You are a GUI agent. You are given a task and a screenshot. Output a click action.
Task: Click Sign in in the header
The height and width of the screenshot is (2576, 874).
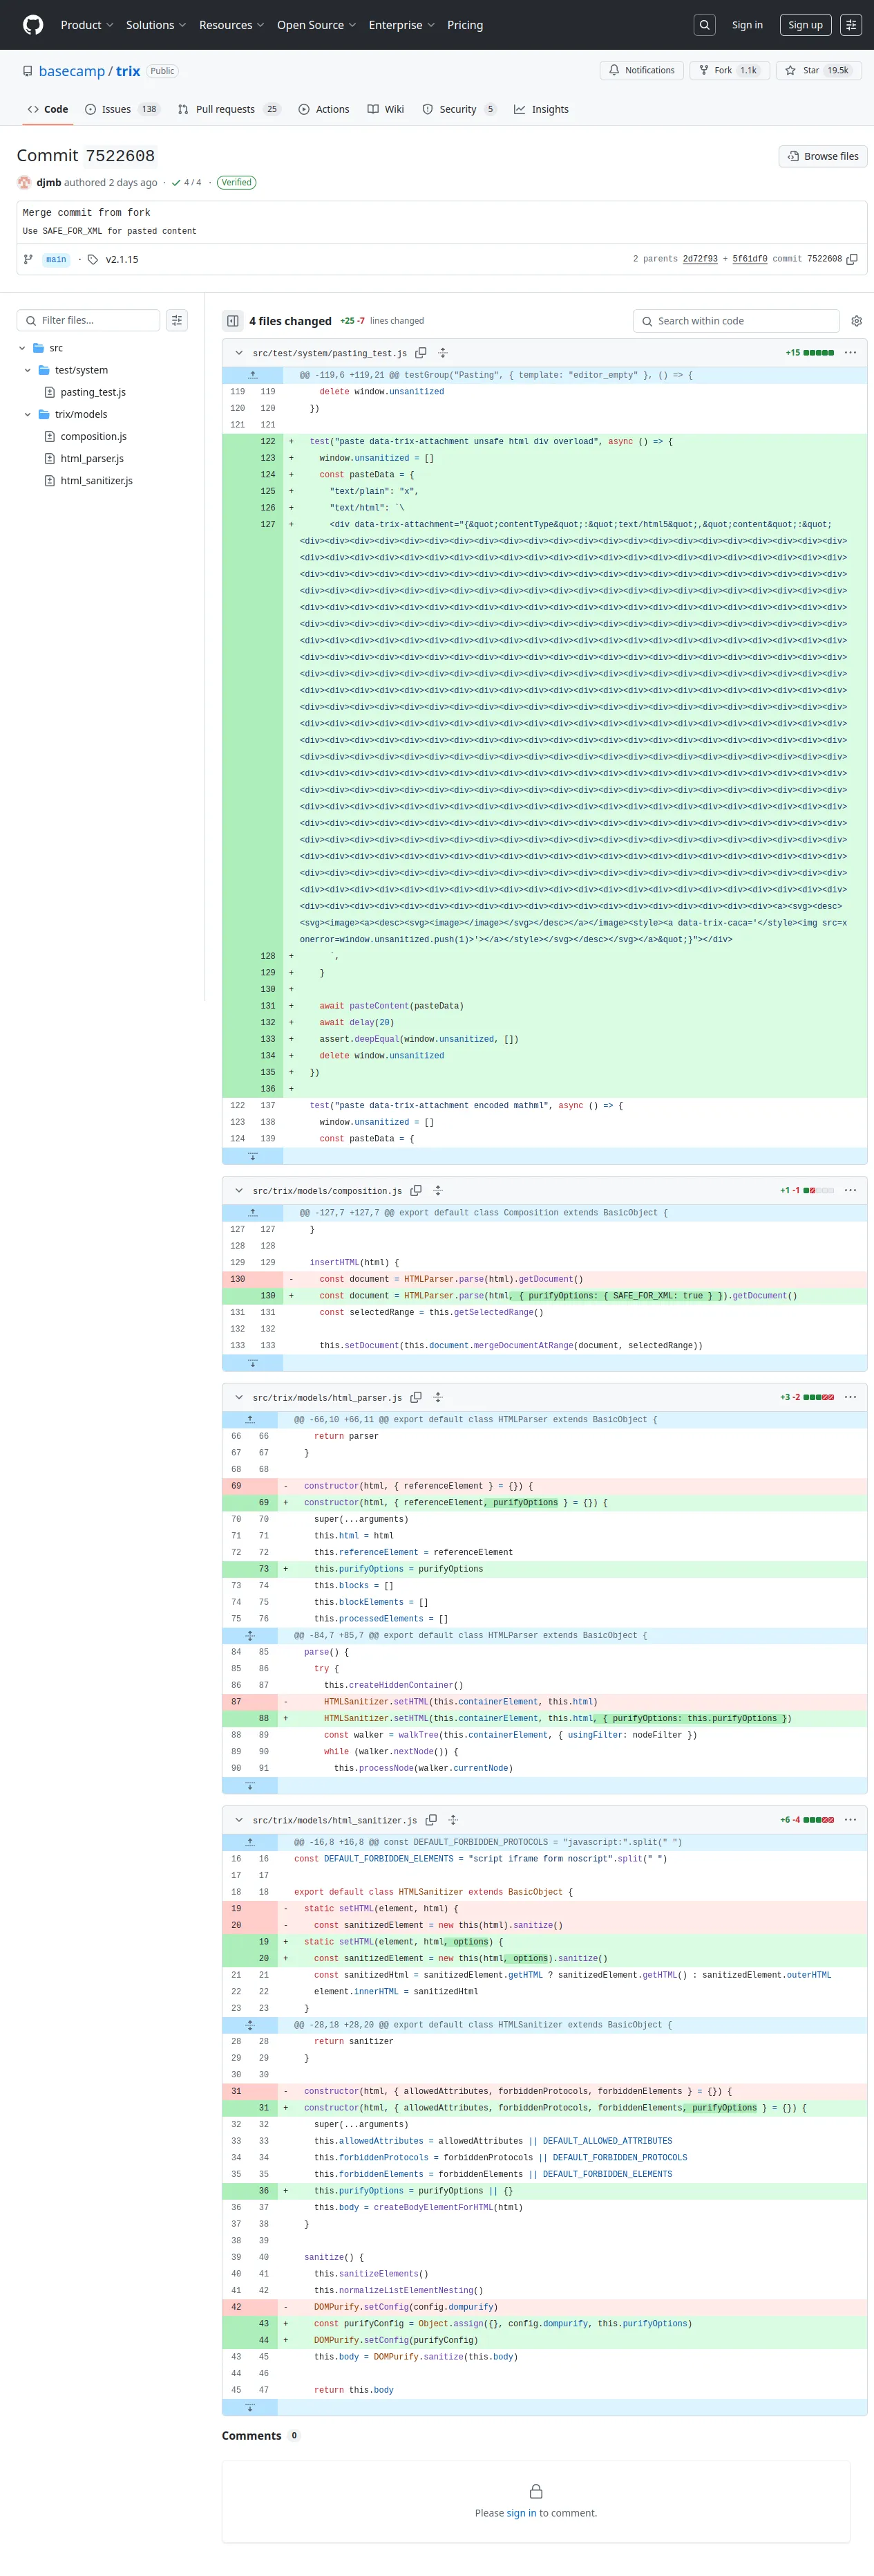point(747,25)
